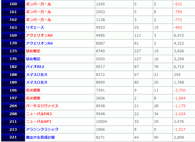Open ボンバーガール link in row 160
This screenshot has width=195, height=142.
39,4
